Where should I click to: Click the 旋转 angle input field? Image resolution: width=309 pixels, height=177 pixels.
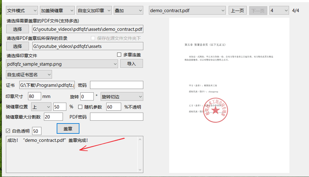click(x=87, y=96)
